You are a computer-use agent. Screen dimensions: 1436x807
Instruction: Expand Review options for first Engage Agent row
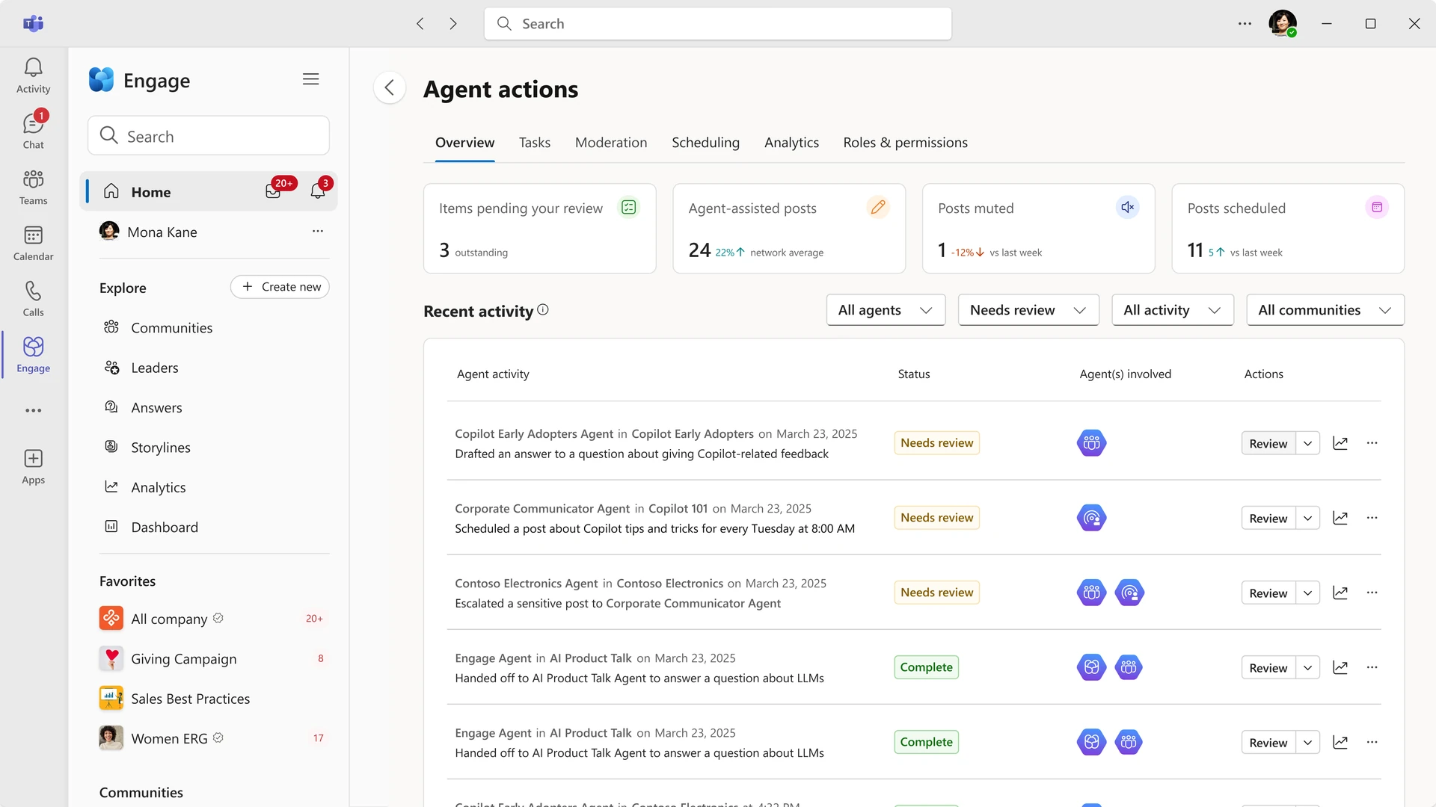pos(1307,667)
